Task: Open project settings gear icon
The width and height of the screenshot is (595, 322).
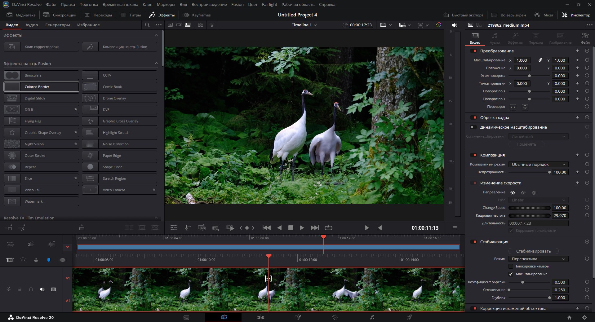Action: point(584,317)
